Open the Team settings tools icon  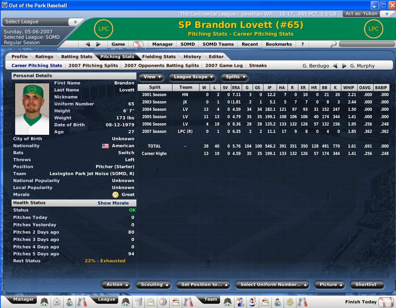(x=302, y=302)
